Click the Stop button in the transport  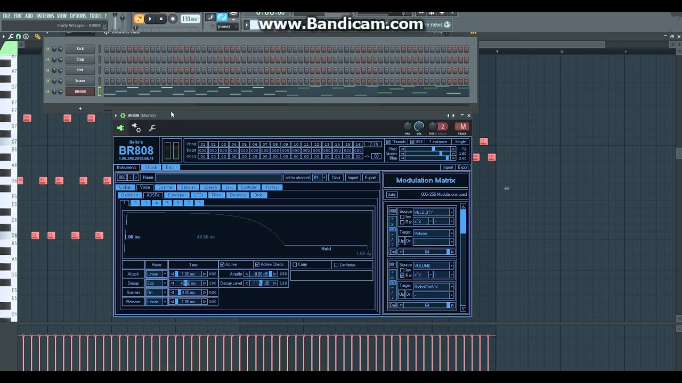[x=161, y=19]
